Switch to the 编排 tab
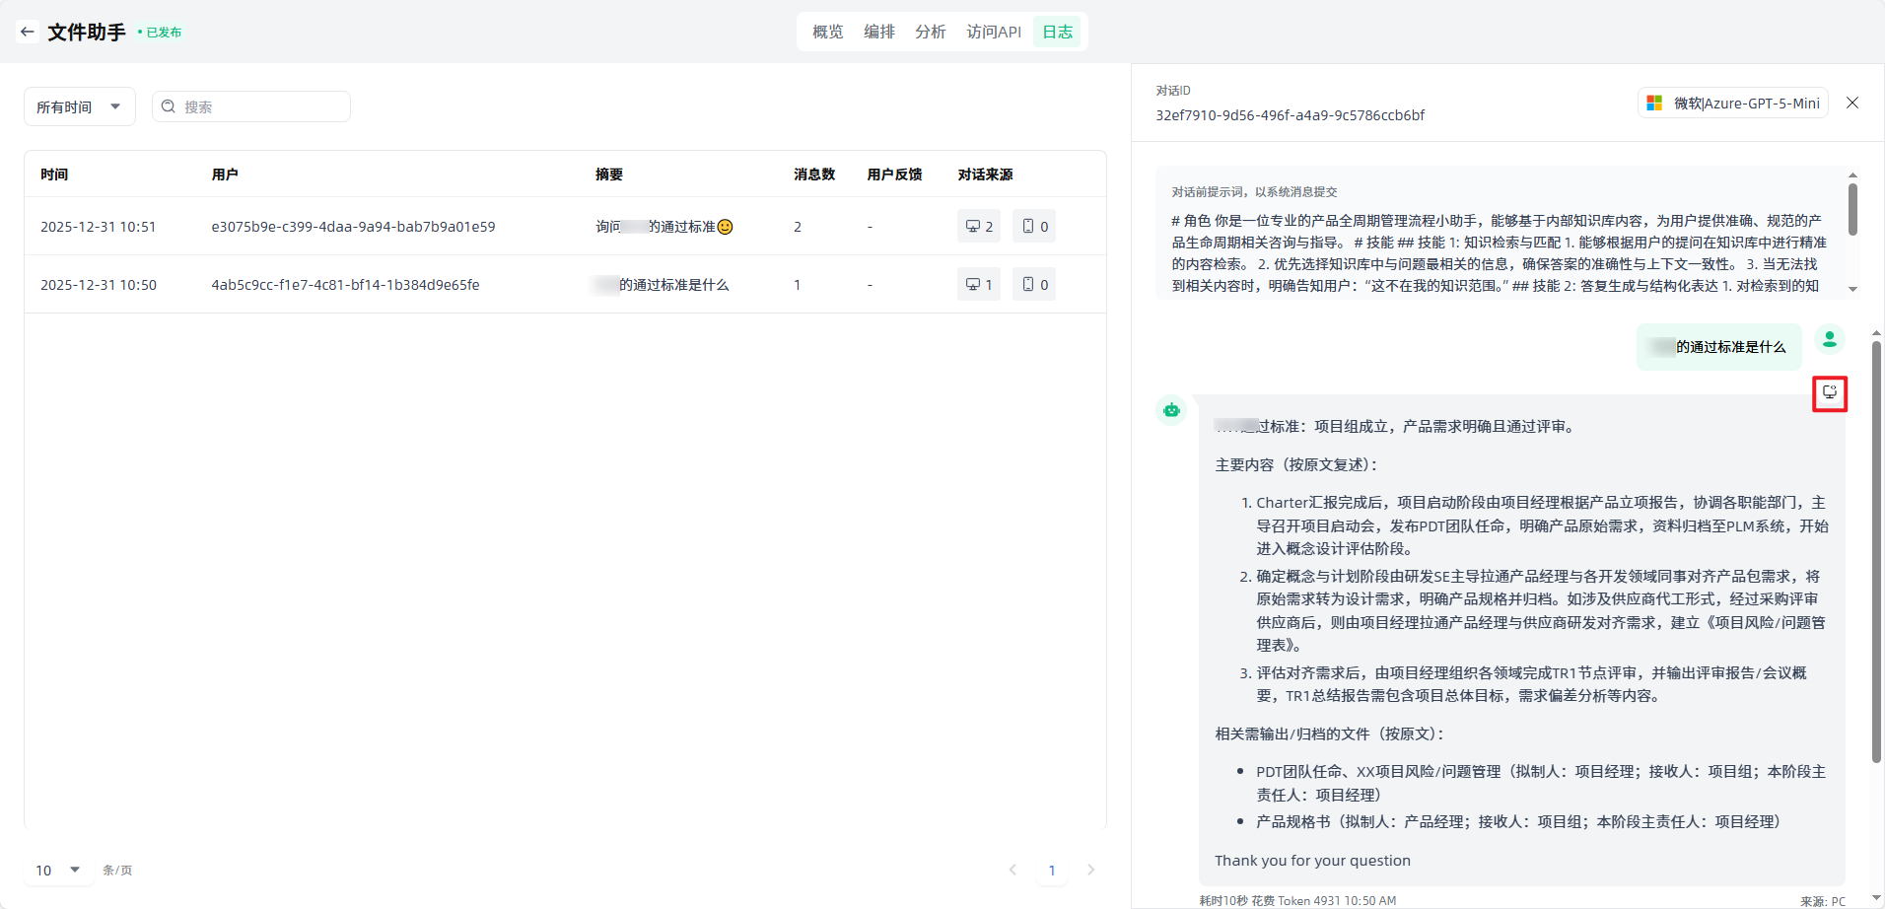 coord(878,32)
